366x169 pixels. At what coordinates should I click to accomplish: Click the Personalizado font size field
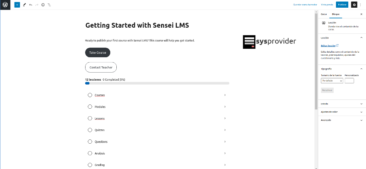pos(349,81)
